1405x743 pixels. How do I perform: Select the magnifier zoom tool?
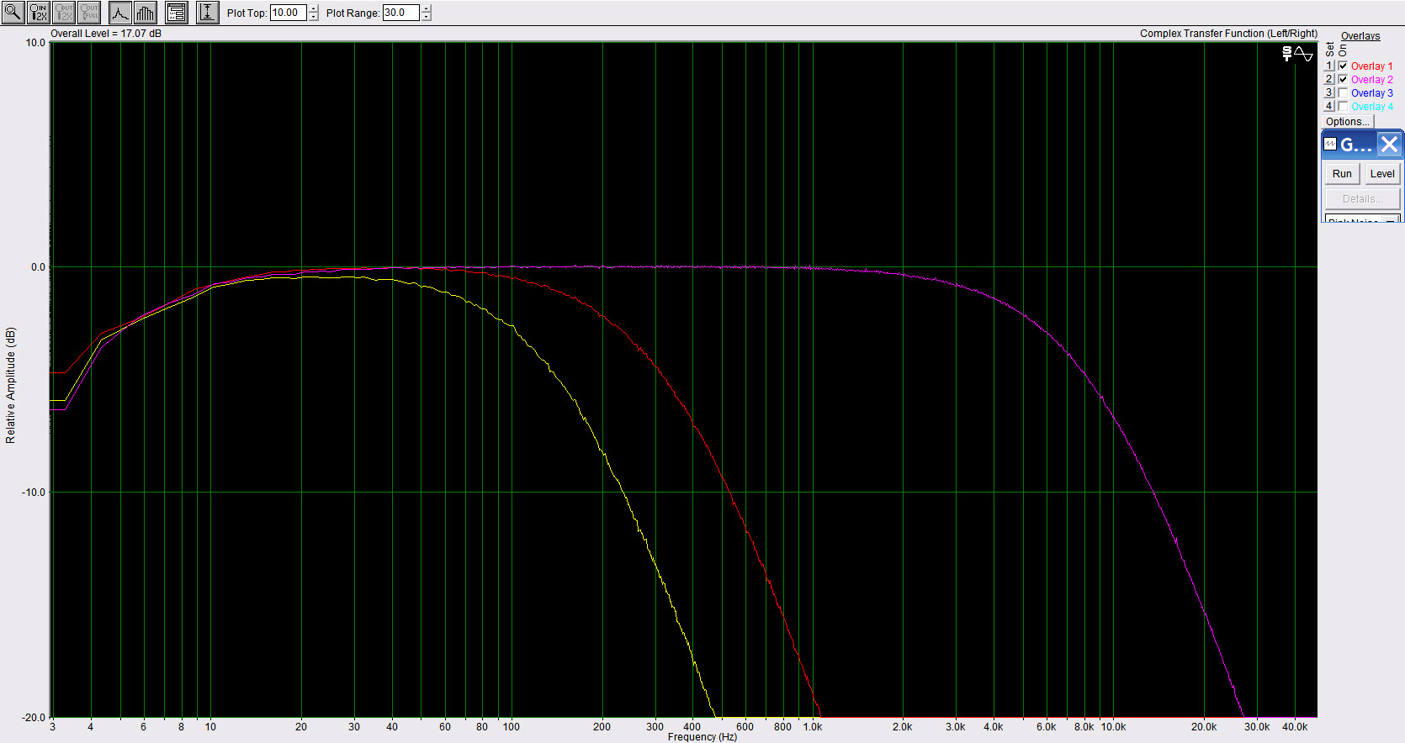pyautogui.click(x=13, y=13)
